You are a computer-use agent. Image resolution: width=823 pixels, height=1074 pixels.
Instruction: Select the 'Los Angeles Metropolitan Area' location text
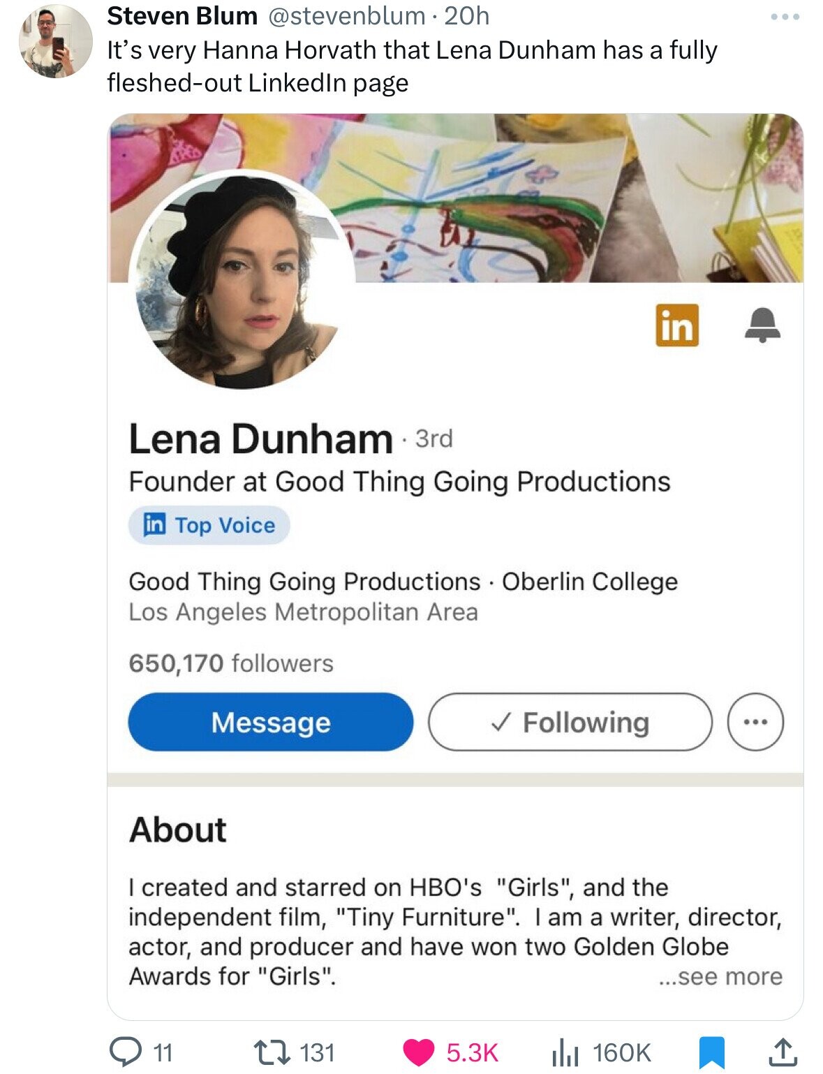[x=303, y=612]
